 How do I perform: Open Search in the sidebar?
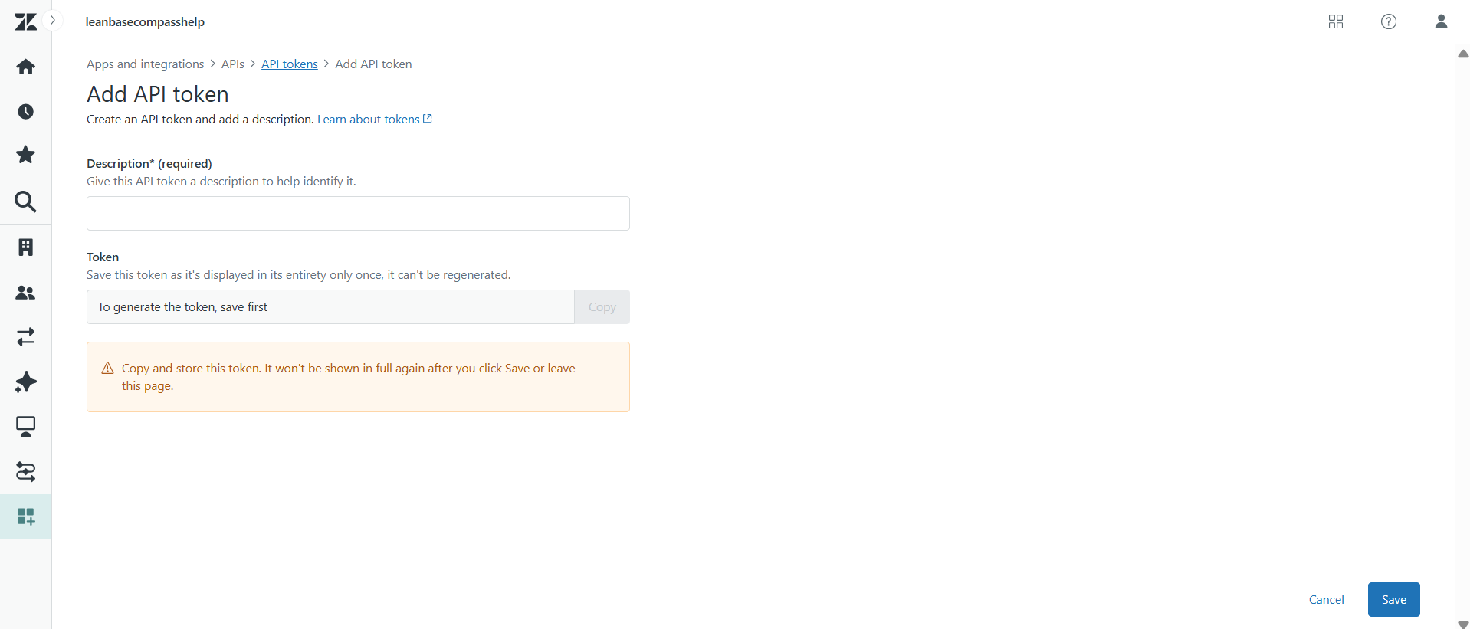tap(25, 202)
